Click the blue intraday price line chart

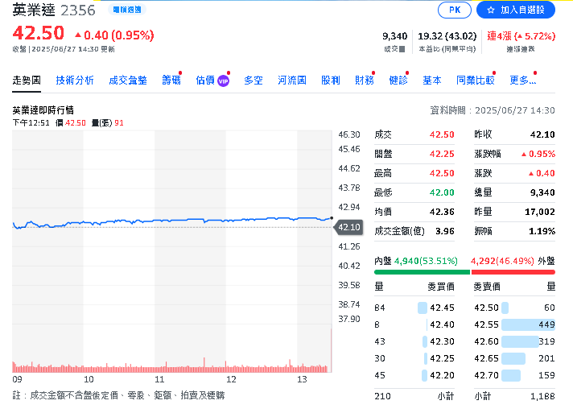tap(172, 221)
